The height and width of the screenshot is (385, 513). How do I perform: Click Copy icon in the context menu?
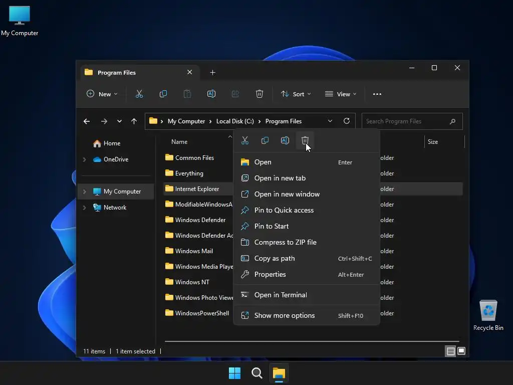[265, 140]
